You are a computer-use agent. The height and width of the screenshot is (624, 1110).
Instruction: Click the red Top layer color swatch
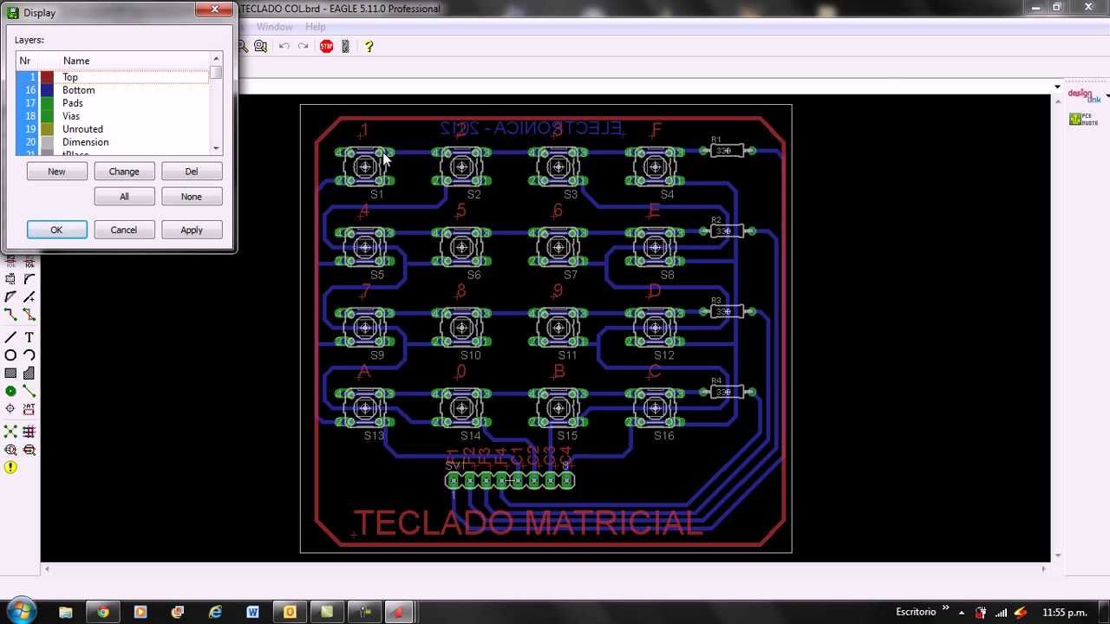tap(47, 77)
